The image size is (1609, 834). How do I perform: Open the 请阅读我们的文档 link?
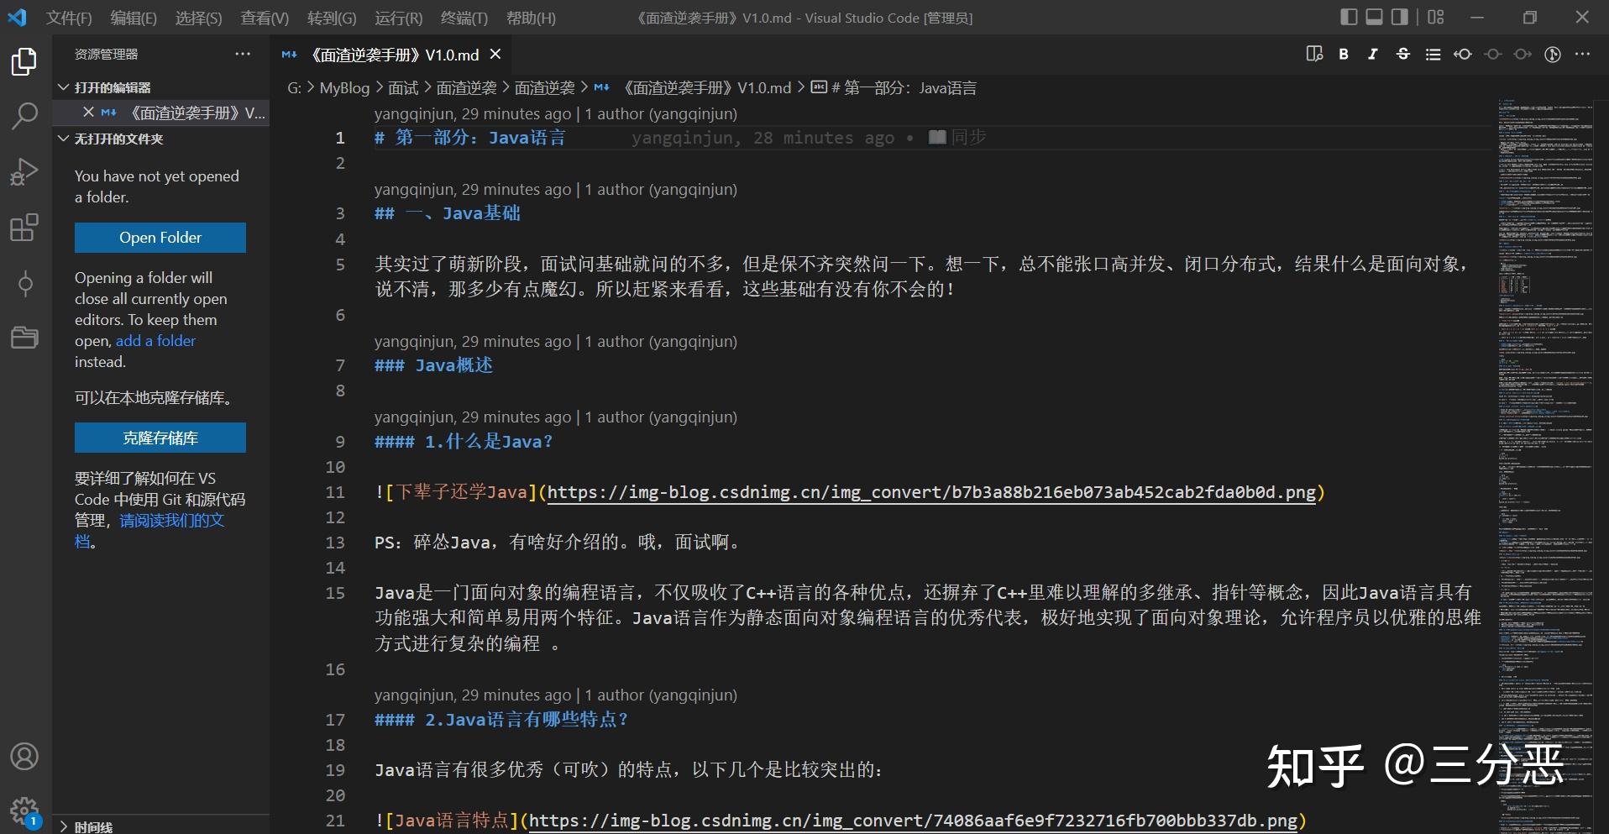[x=170, y=520]
